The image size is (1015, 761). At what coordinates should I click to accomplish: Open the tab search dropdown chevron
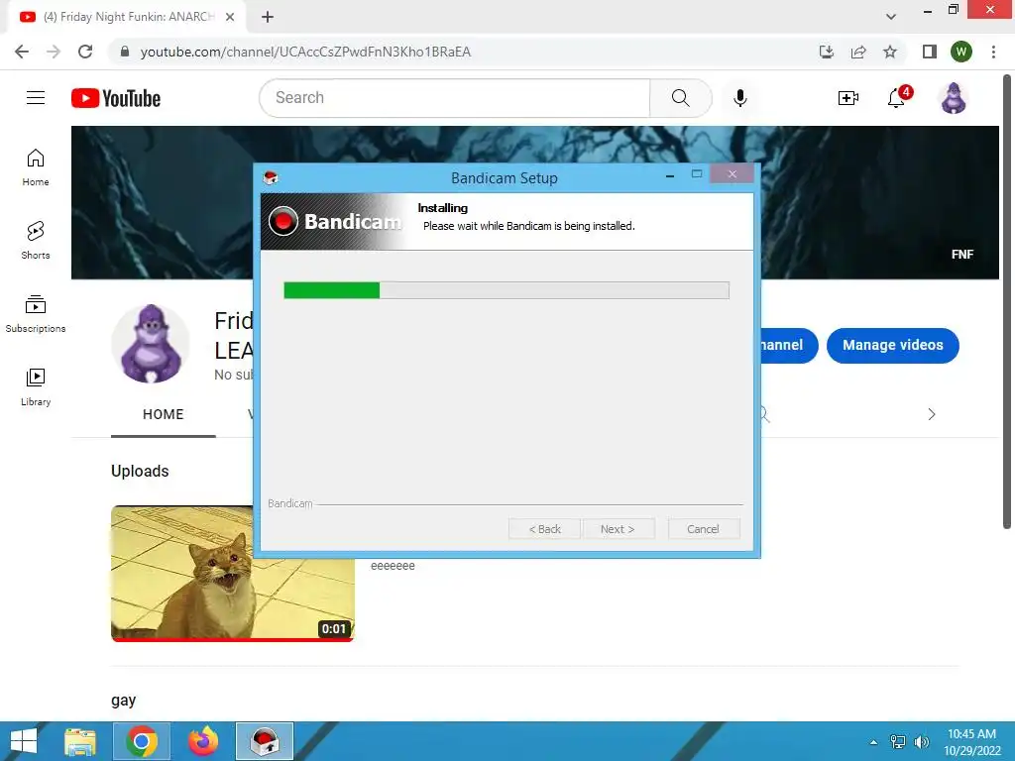[891, 17]
